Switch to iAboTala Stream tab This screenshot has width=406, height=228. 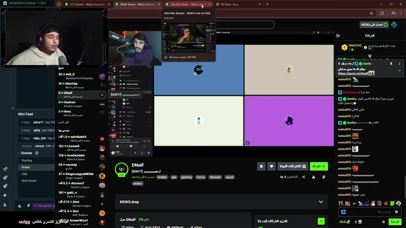point(187,4)
